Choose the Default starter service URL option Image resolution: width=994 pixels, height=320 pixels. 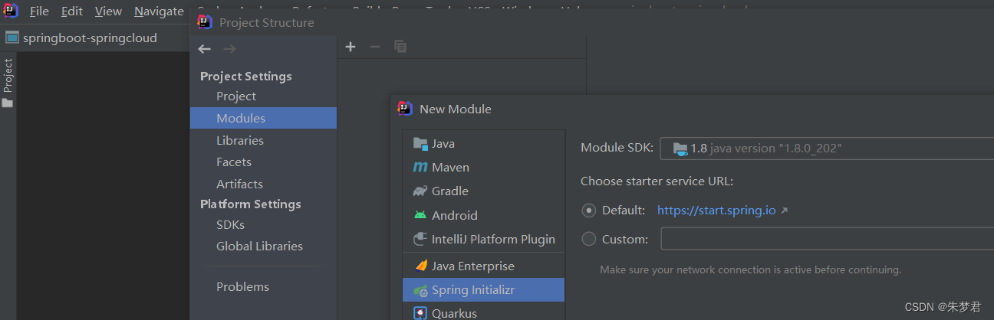pos(589,210)
